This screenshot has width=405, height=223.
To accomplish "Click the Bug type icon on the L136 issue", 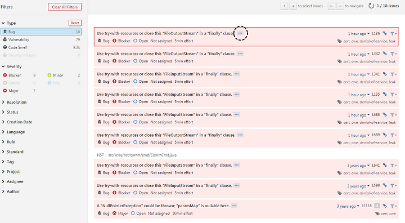I will [x=99, y=41].
